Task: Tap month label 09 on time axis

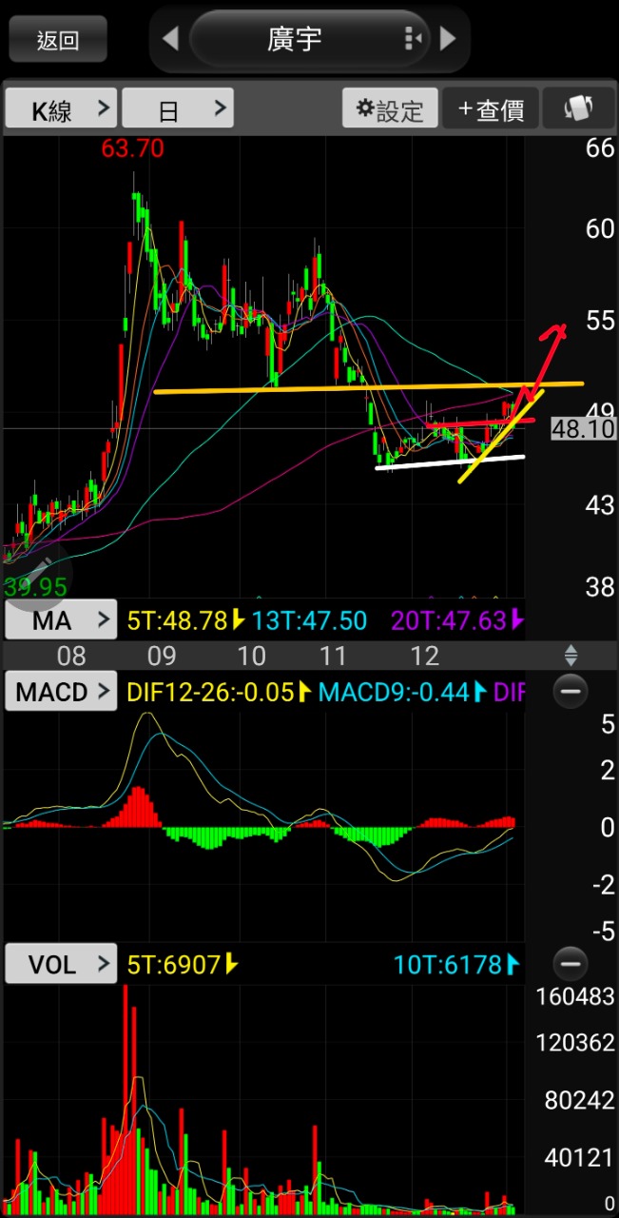Action: click(x=161, y=655)
